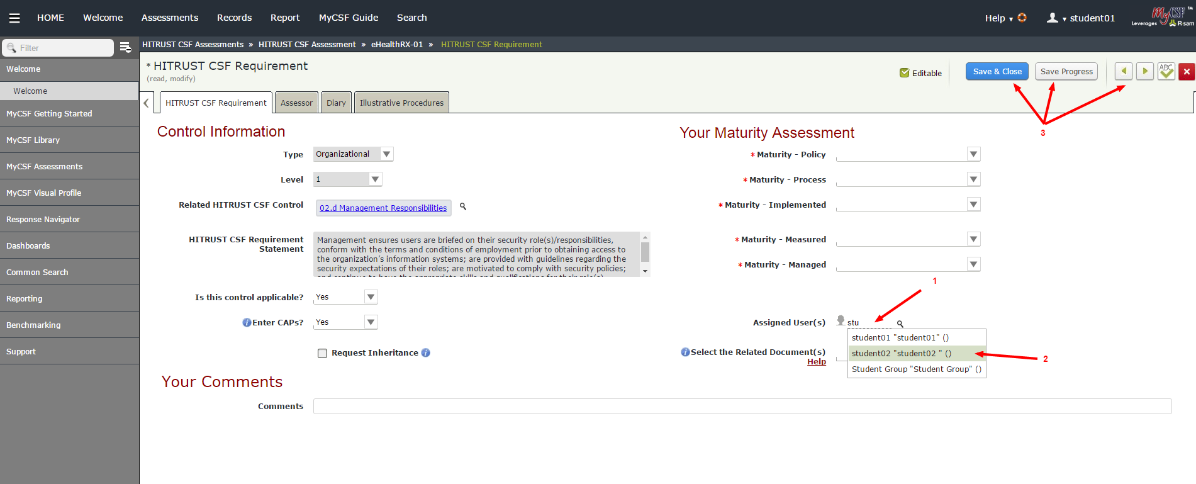Open Welcome in the top navigation bar
1196x484 pixels.
pos(103,18)
